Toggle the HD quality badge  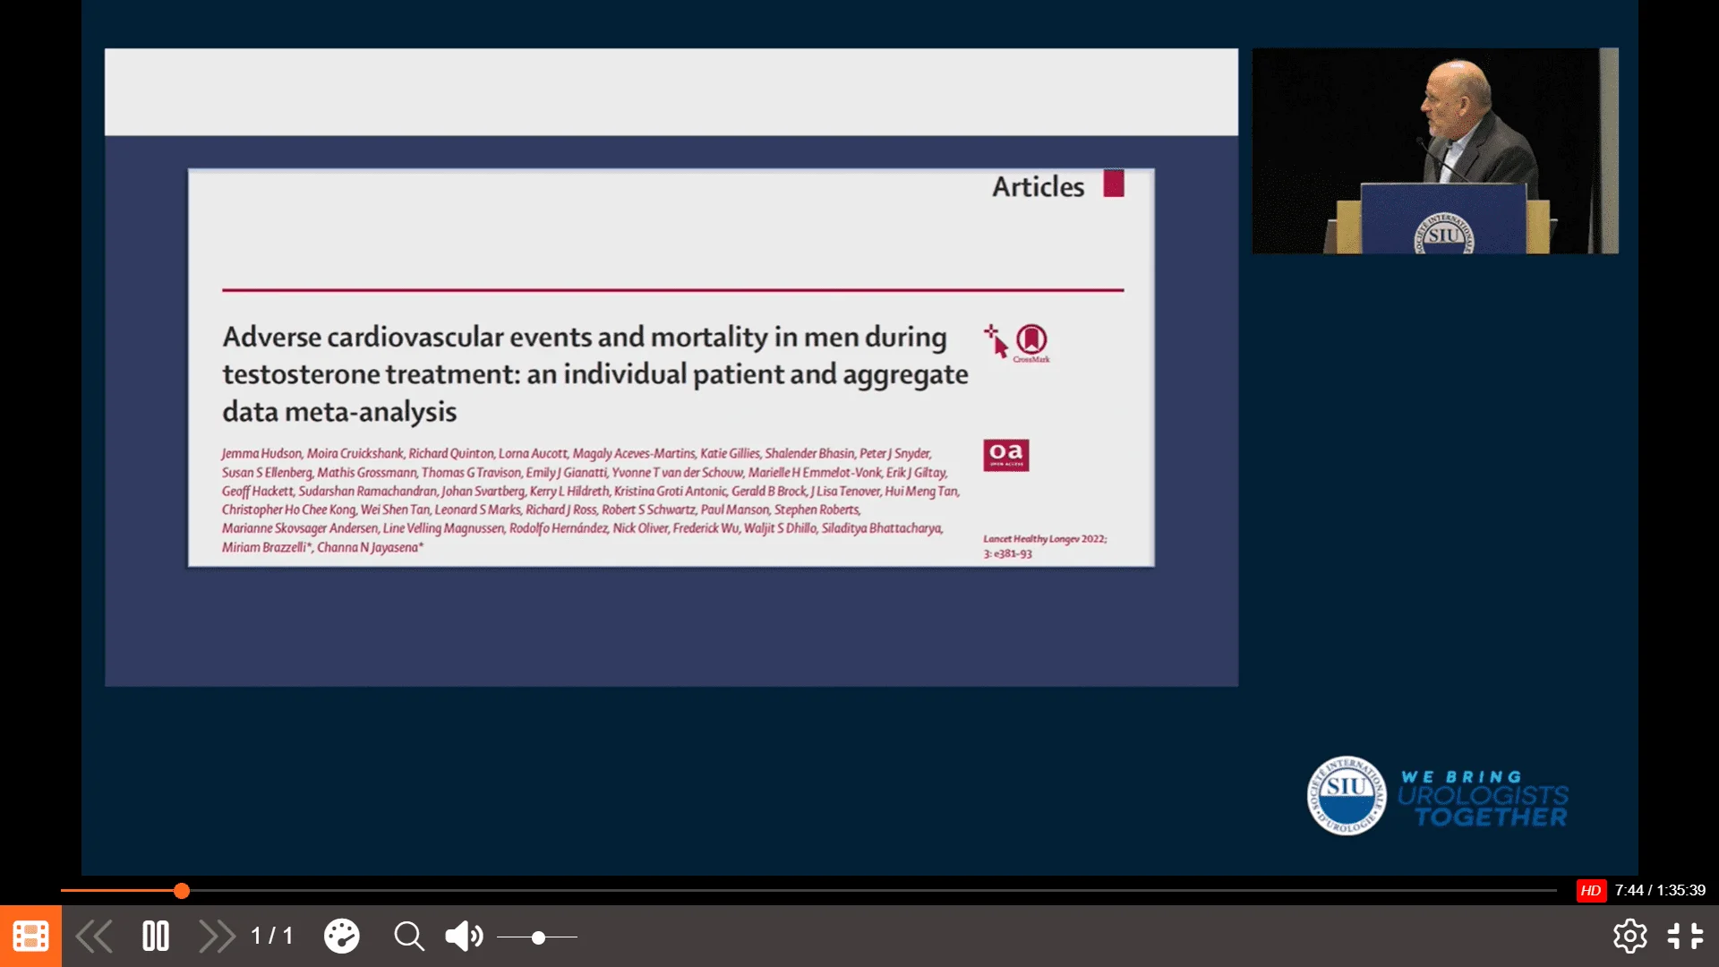1591,891
